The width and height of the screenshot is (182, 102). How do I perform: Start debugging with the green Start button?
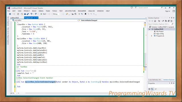coord(43,14)
